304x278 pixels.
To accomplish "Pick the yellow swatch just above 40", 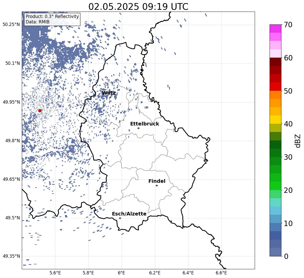I will [275, 120].
